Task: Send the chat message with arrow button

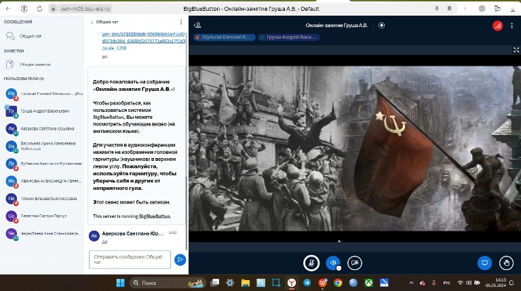Action: [180, 258]
